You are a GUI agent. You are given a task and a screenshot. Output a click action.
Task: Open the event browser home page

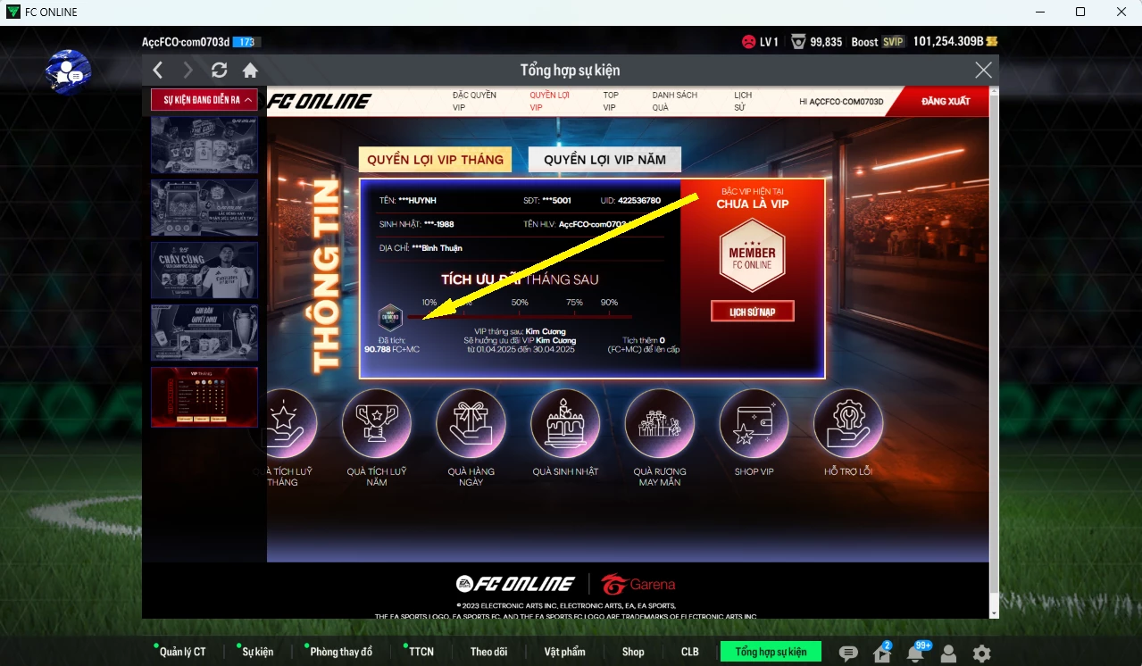click(x=250, y=71)
